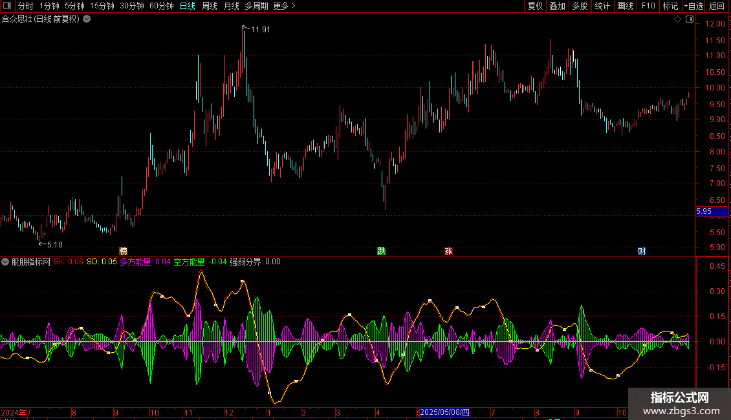Click the 5.10 low price label
This screenshot has height=420, width=731.
click(55, 245)
